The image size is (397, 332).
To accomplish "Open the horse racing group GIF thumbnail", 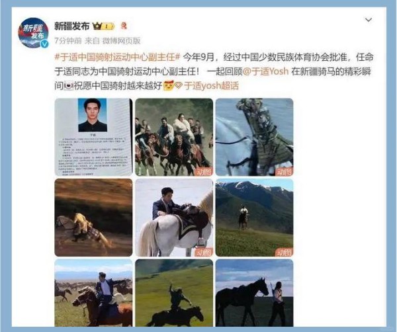I will click(174, 137).
